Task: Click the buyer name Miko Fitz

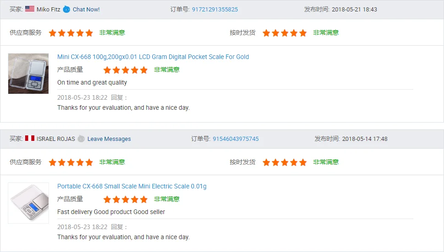Action: tap(49, 9)
